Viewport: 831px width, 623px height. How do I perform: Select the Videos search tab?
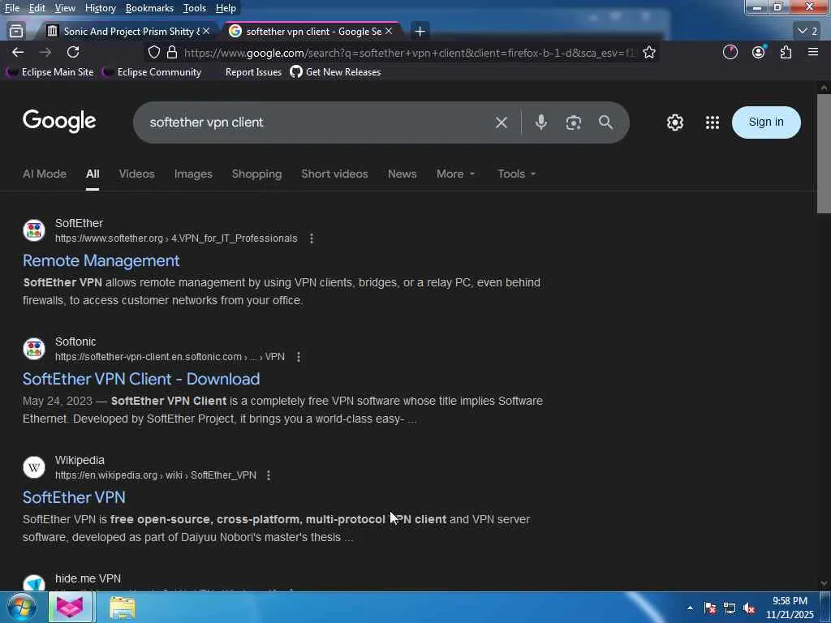(136, 174)
